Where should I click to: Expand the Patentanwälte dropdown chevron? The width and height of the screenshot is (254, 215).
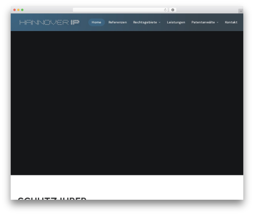pos(217,22)
